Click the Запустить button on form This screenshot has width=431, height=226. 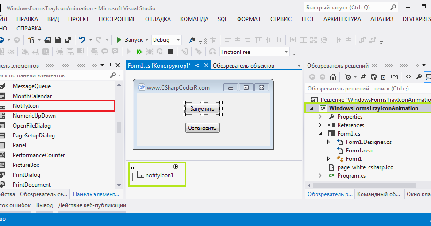coord(202,109)
